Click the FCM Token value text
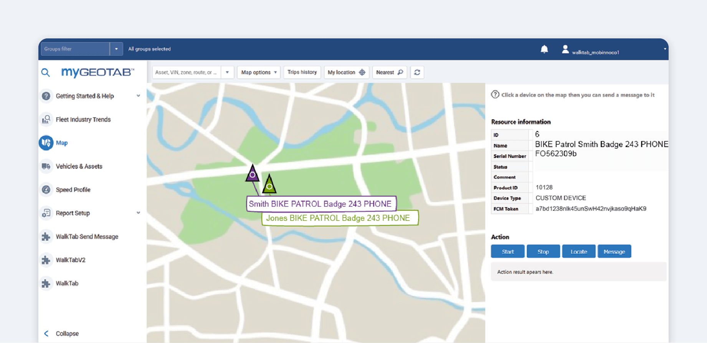707x343 pixels. coord(591,209)
